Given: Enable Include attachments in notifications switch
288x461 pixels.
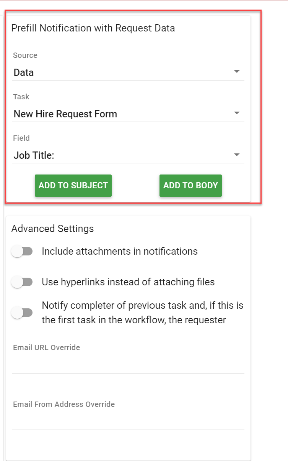Looking at the screenshot, I should click(x=22, y=252).
